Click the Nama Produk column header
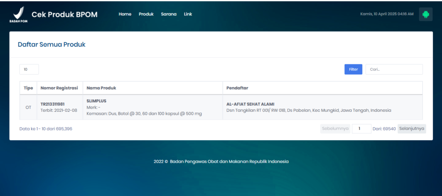Image resolution: width=442 pixels, height=196 pixels. tap(101, 88)
